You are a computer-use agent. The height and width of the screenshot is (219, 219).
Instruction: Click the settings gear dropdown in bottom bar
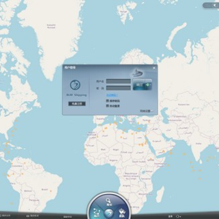[x=178, y=217]
